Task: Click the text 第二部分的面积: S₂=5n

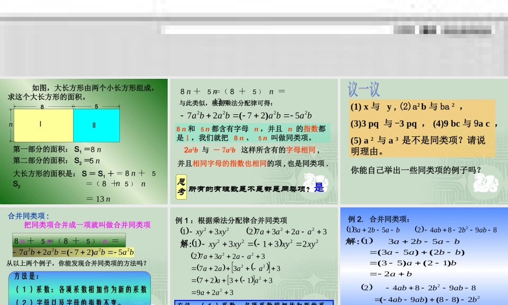Action: (56, 161)
